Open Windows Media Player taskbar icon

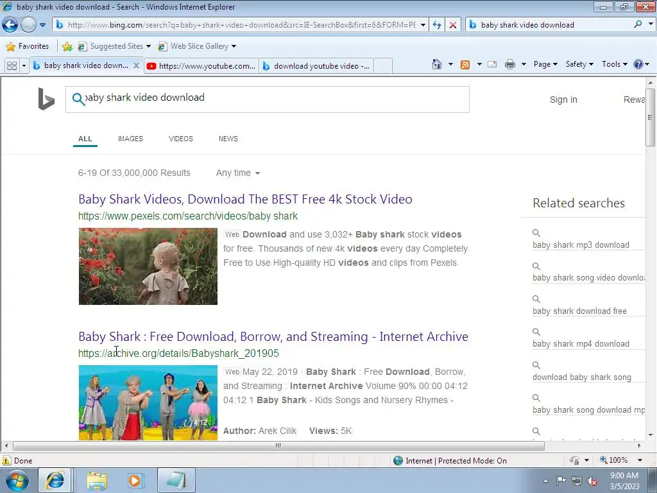[x=135, y=481]
